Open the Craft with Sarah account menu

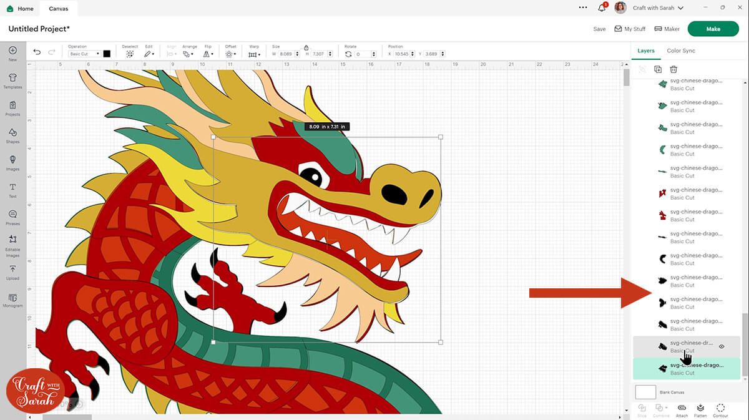[658, 8]
